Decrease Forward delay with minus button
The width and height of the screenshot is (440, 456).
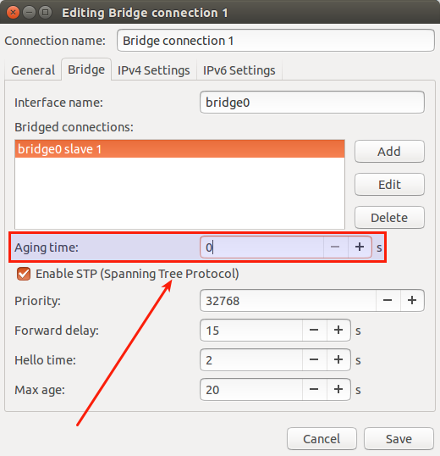click(314, 330)
